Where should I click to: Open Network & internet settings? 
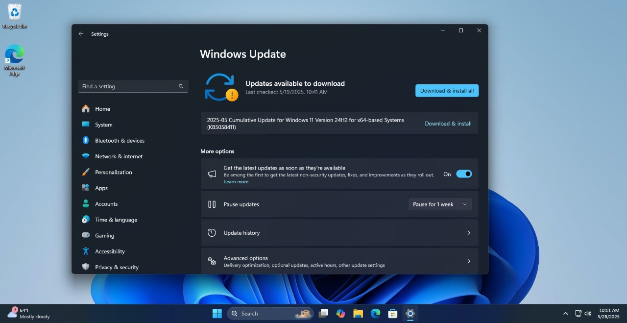119,156
